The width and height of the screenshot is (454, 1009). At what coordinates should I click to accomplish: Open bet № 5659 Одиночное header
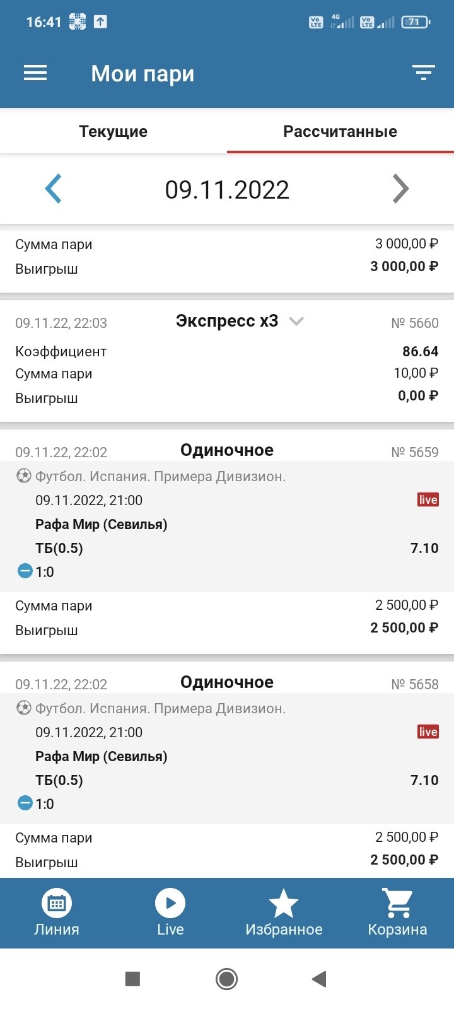coord(227,450)
